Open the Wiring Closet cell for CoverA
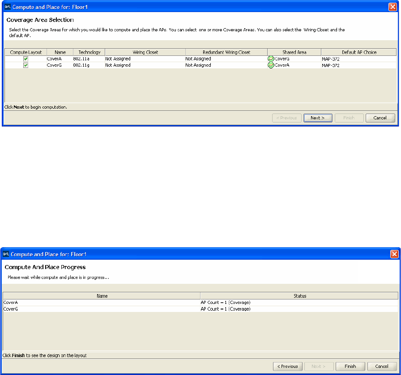 coord(145,59)
